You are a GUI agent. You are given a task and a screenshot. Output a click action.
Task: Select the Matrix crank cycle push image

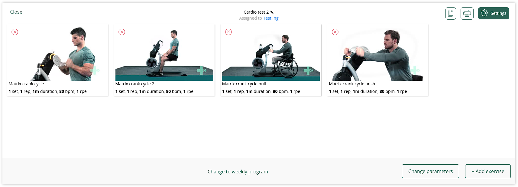(377, 53)
